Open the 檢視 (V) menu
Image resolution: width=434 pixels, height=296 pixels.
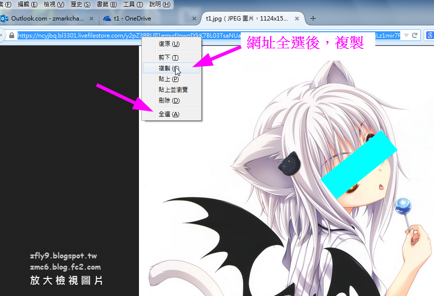click(54, 4)
